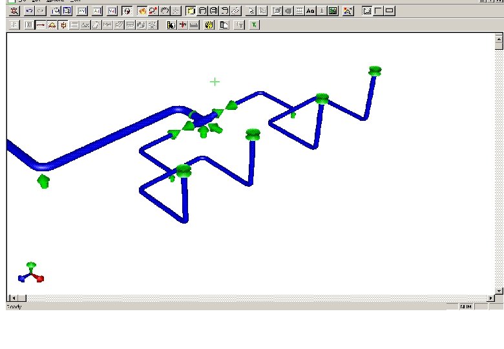The height and width of the screenshot is (349, 504).
Task: Toggle the yellow shaded box view
Action: [x=191, y=11]
